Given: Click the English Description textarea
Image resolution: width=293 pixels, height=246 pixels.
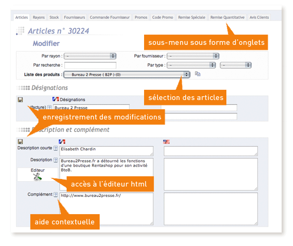Looking at the screenshot, I should [x=211, y=174].
